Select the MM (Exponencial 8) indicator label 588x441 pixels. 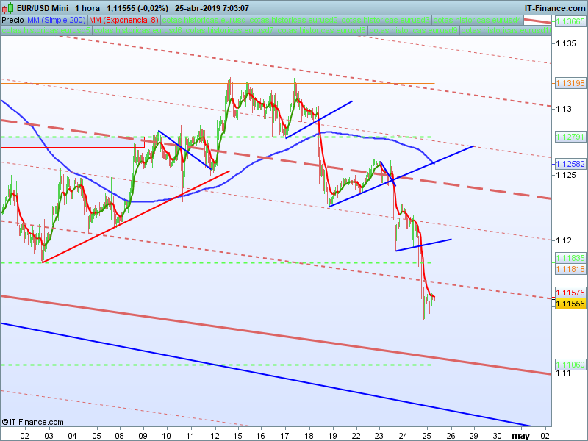(123, 21)
